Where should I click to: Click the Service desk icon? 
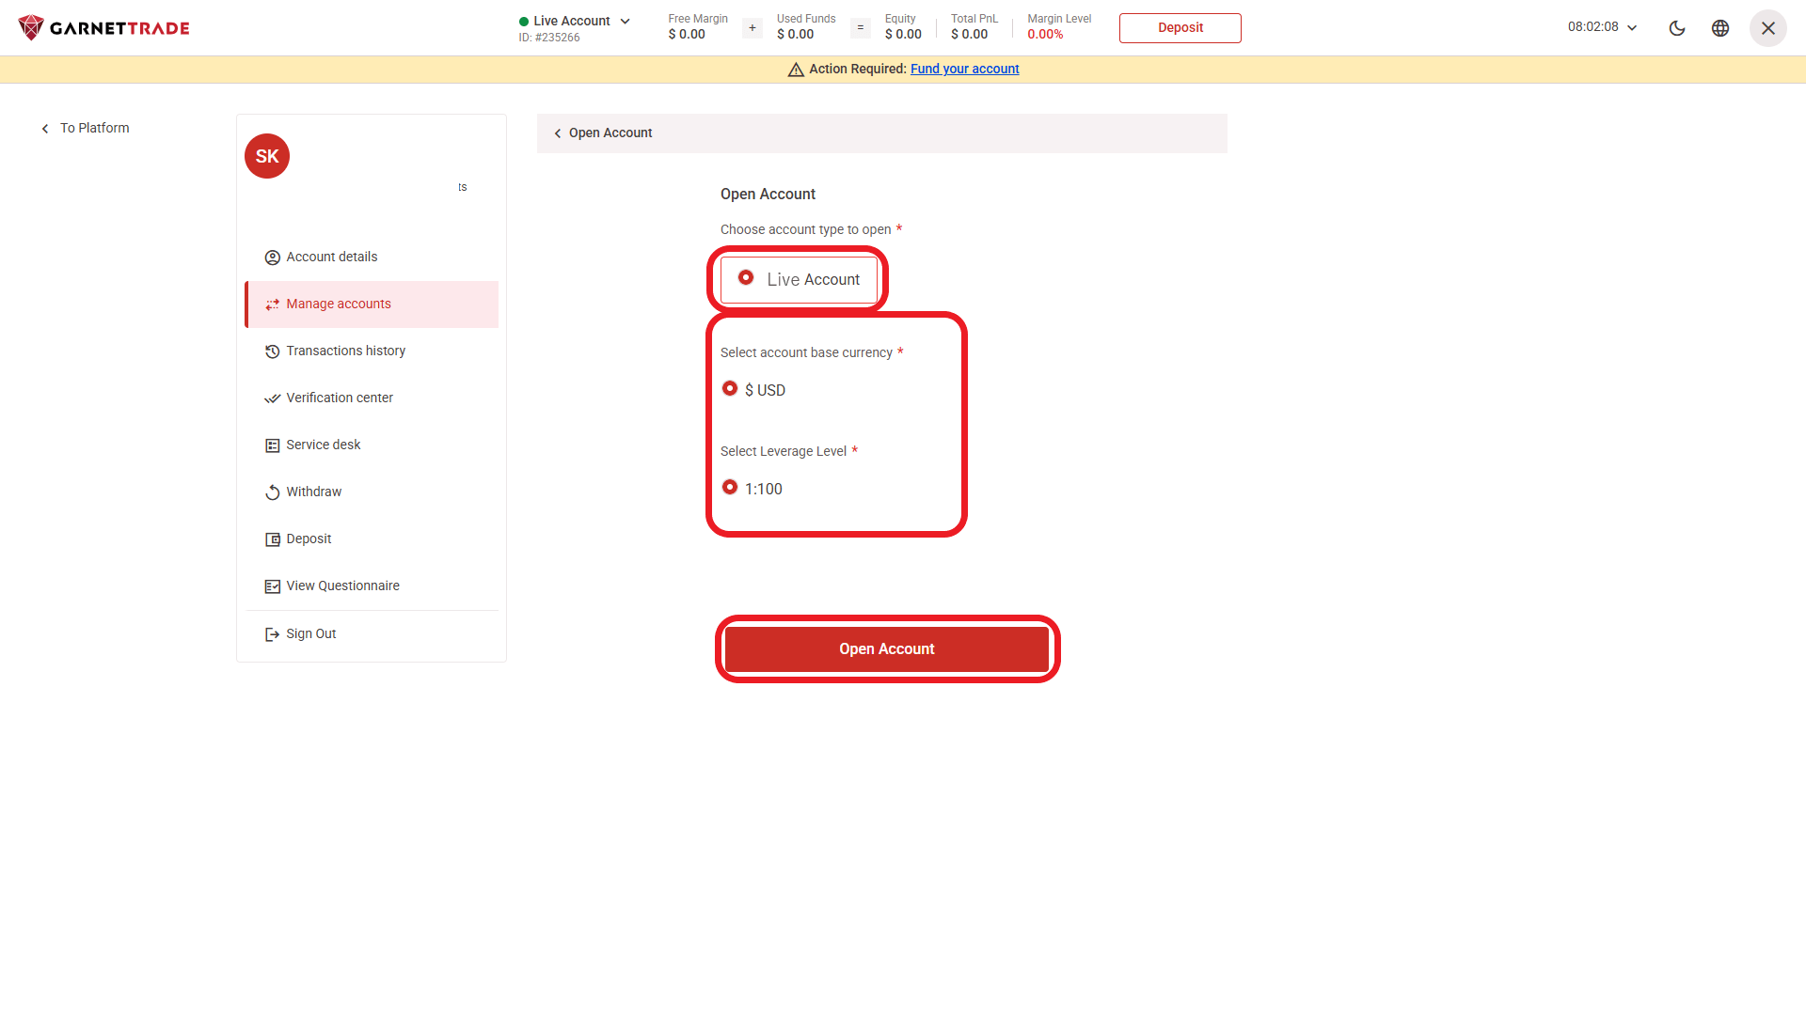click(x=273, y=445)
